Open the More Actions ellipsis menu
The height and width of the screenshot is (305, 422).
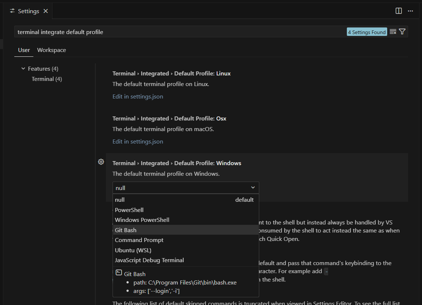coord(410,11)
